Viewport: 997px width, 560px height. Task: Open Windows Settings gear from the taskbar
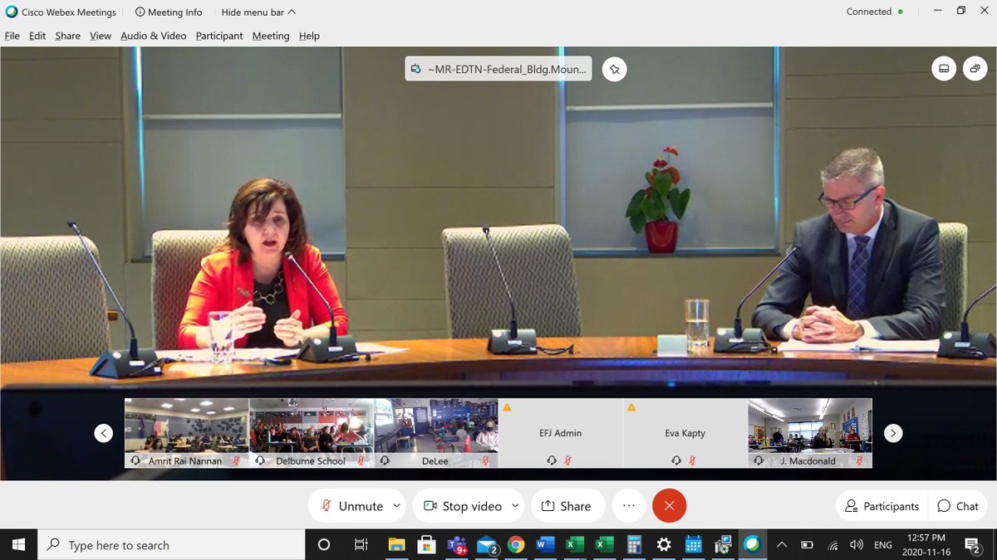coord(664,545)
